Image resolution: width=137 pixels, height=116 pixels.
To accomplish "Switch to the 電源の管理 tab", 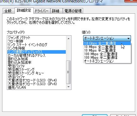I will point(73,11).
